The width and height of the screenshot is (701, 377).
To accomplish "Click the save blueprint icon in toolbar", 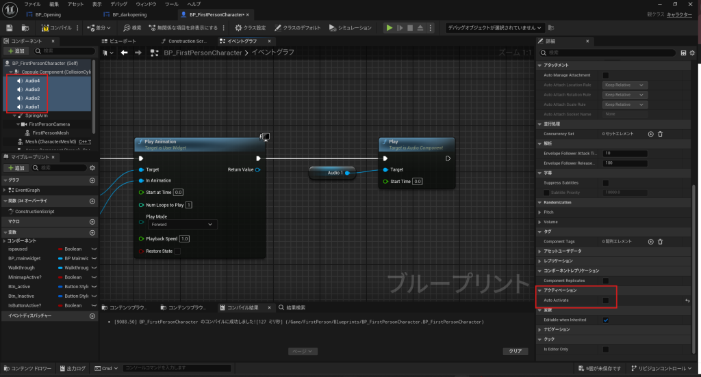I will tap(10, 28).
